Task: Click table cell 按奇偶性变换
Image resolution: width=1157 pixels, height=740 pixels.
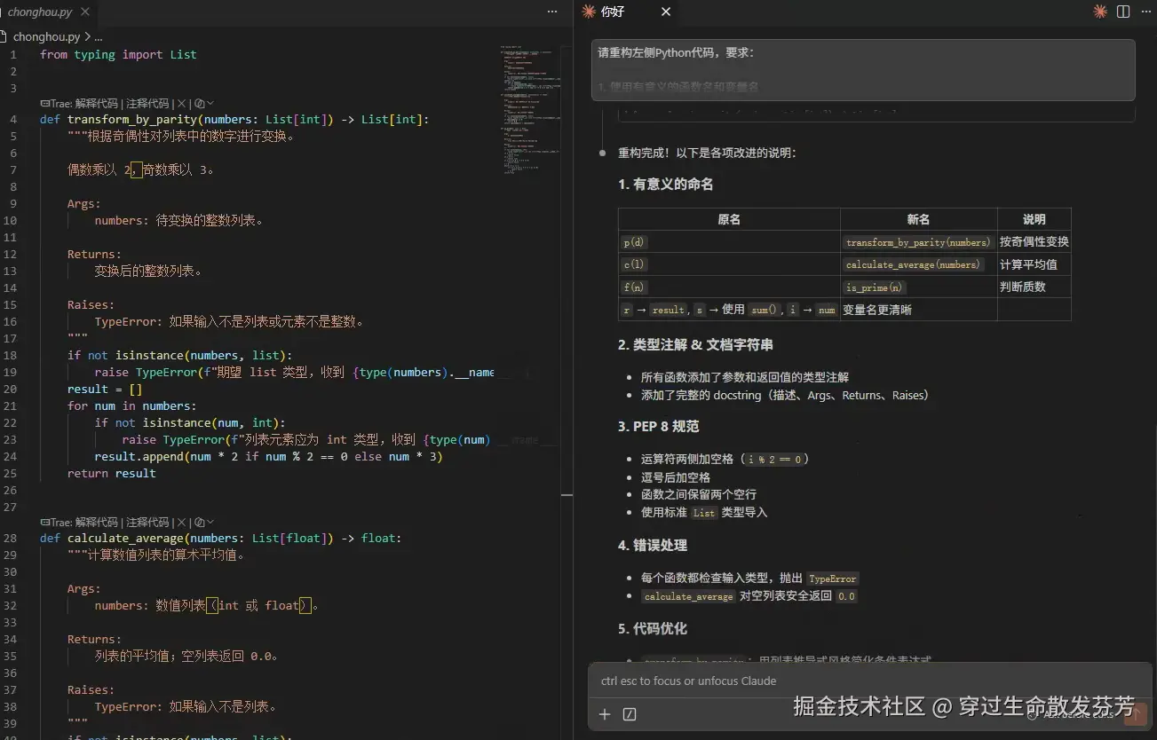Action: coord(1034,241)
